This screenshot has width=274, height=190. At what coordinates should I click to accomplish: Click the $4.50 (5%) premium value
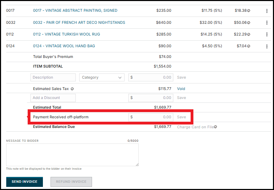pyautogui.click(x=212, y=46)
